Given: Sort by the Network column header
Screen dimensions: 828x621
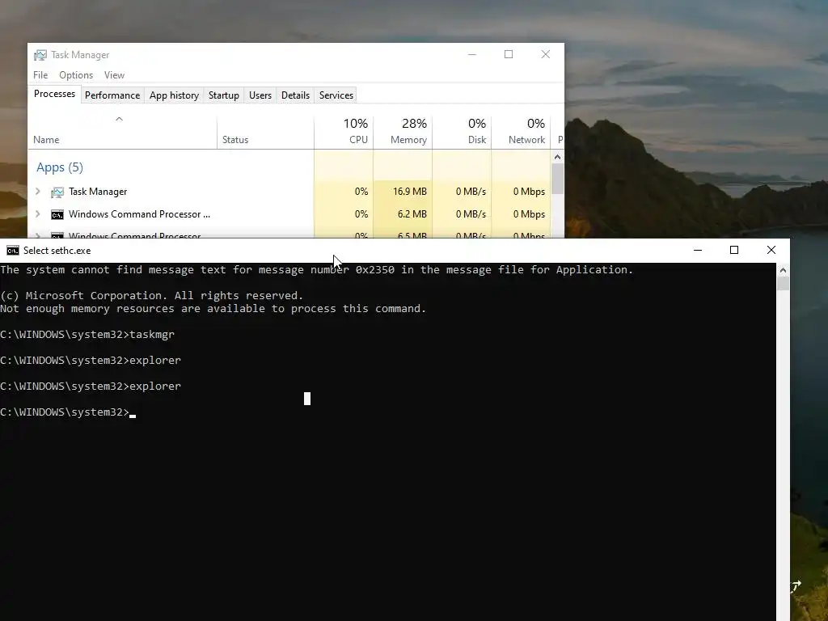Looking at the screenshot, I should click(521, 132).
